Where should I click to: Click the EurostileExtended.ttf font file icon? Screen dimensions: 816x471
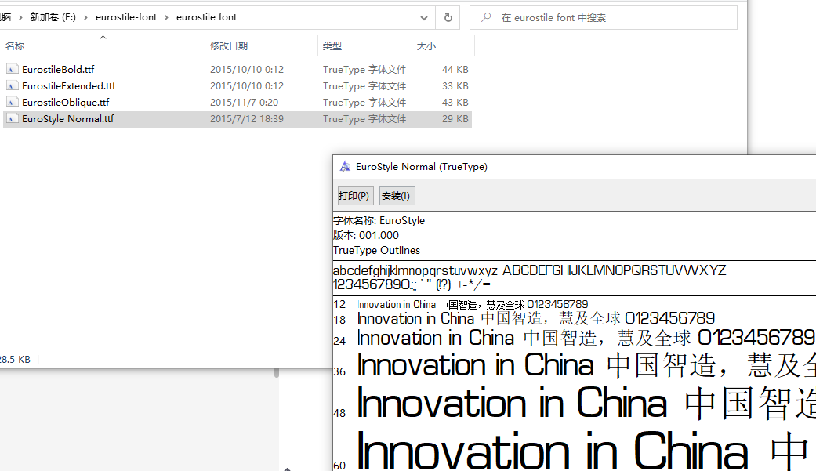click(12, 86)
